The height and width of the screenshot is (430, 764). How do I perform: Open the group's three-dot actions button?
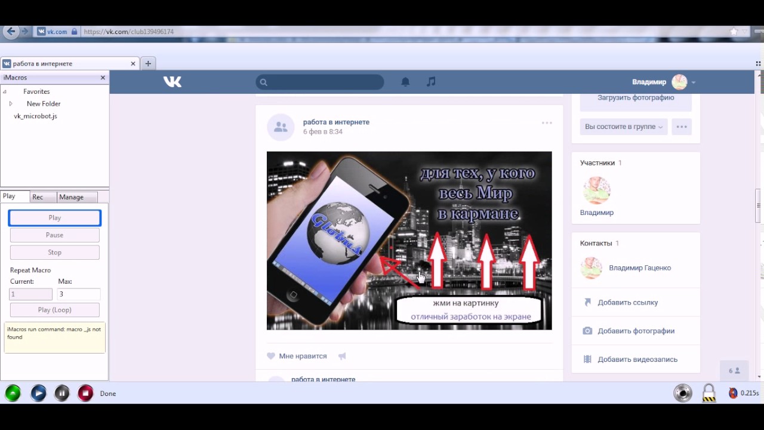click(682, 127)
